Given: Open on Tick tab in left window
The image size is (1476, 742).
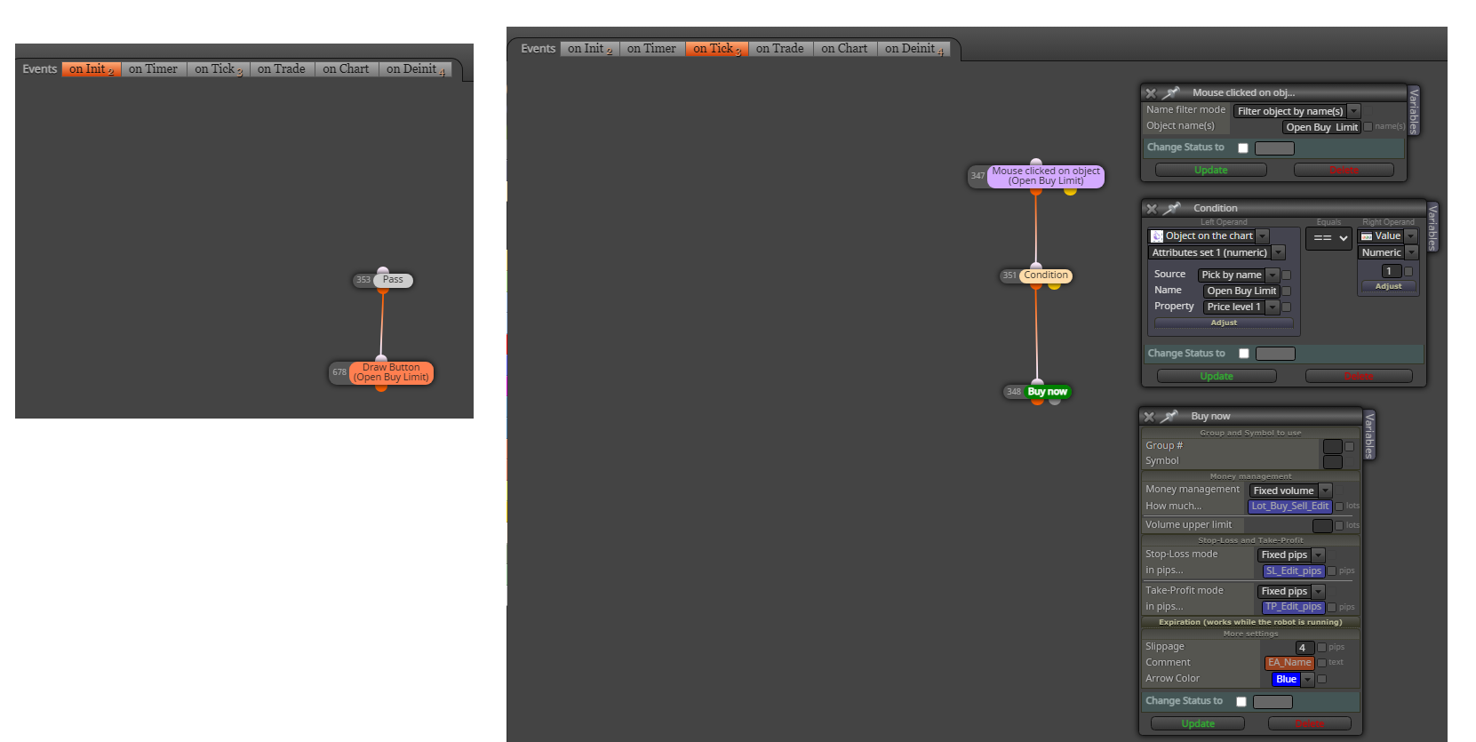Looking at the screenshot, I should [x=218, y=69].
